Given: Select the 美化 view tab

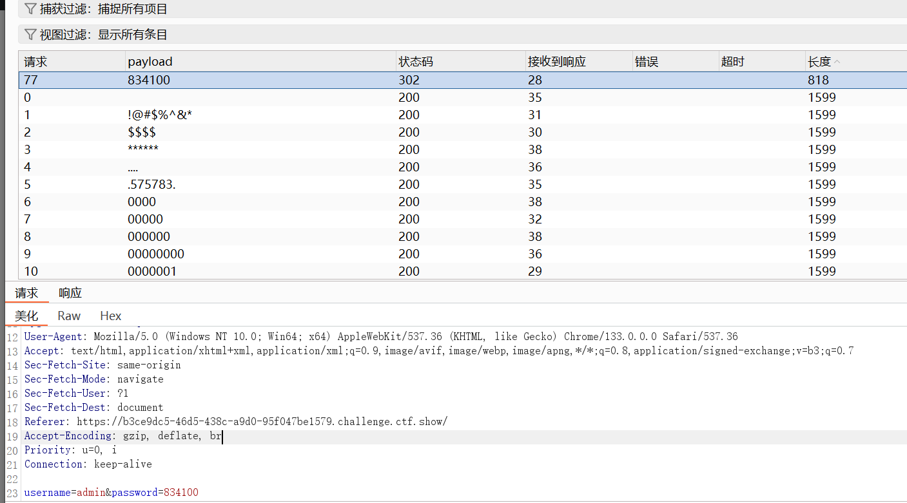Looking at the screenshot, I should [x=26, y=316].
